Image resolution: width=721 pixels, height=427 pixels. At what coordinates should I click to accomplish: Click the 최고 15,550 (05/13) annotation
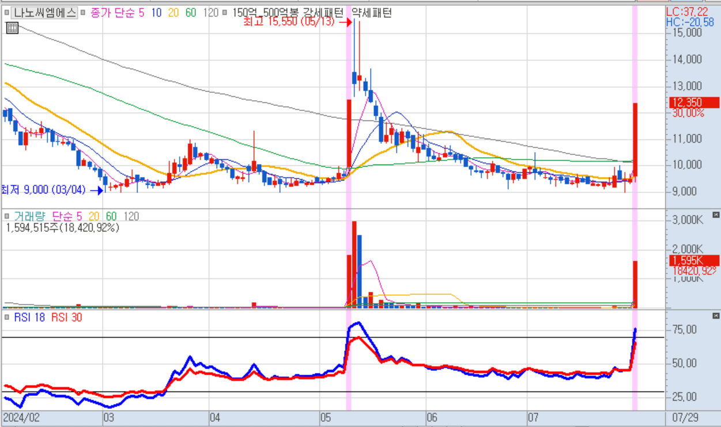(290, 22)
